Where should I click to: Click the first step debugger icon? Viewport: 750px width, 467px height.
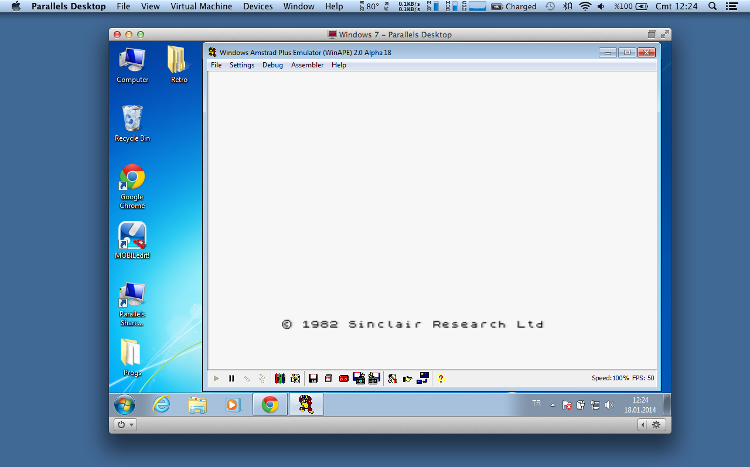[247, 379]
